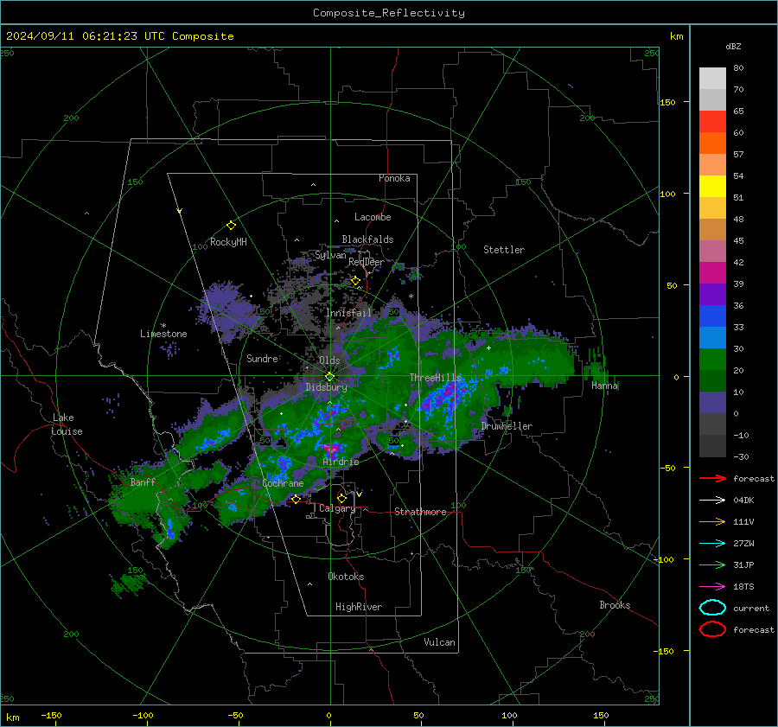Click the red forecast arrow legend icon

pyautogui.click(x=712, y=478)
